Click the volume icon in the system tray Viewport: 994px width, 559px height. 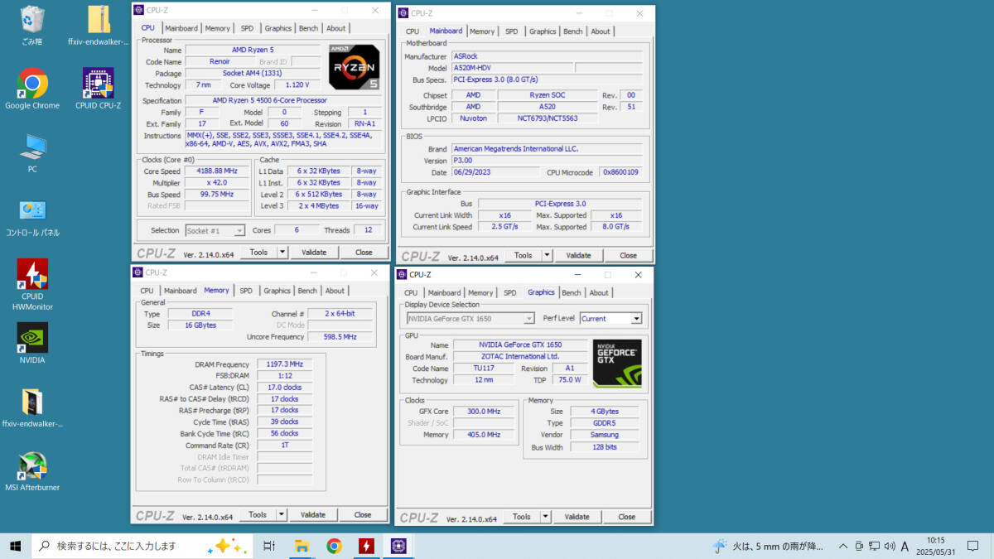click(x=889, y=546)
